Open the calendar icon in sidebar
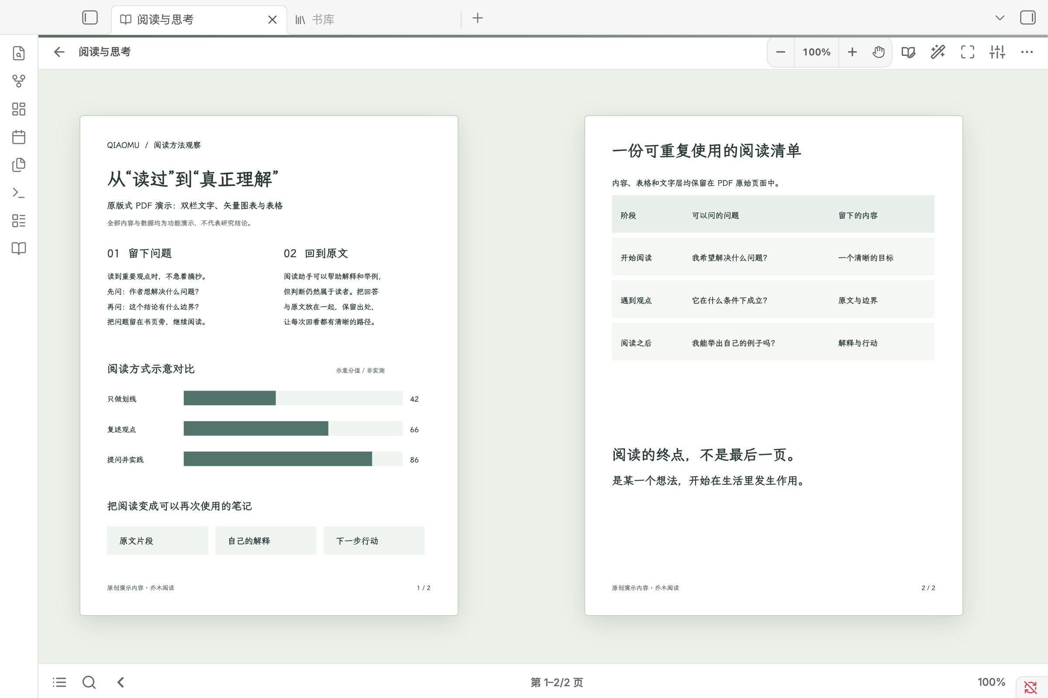The width and height of the screenshot is (1048, 698). (x=19, y=137)
